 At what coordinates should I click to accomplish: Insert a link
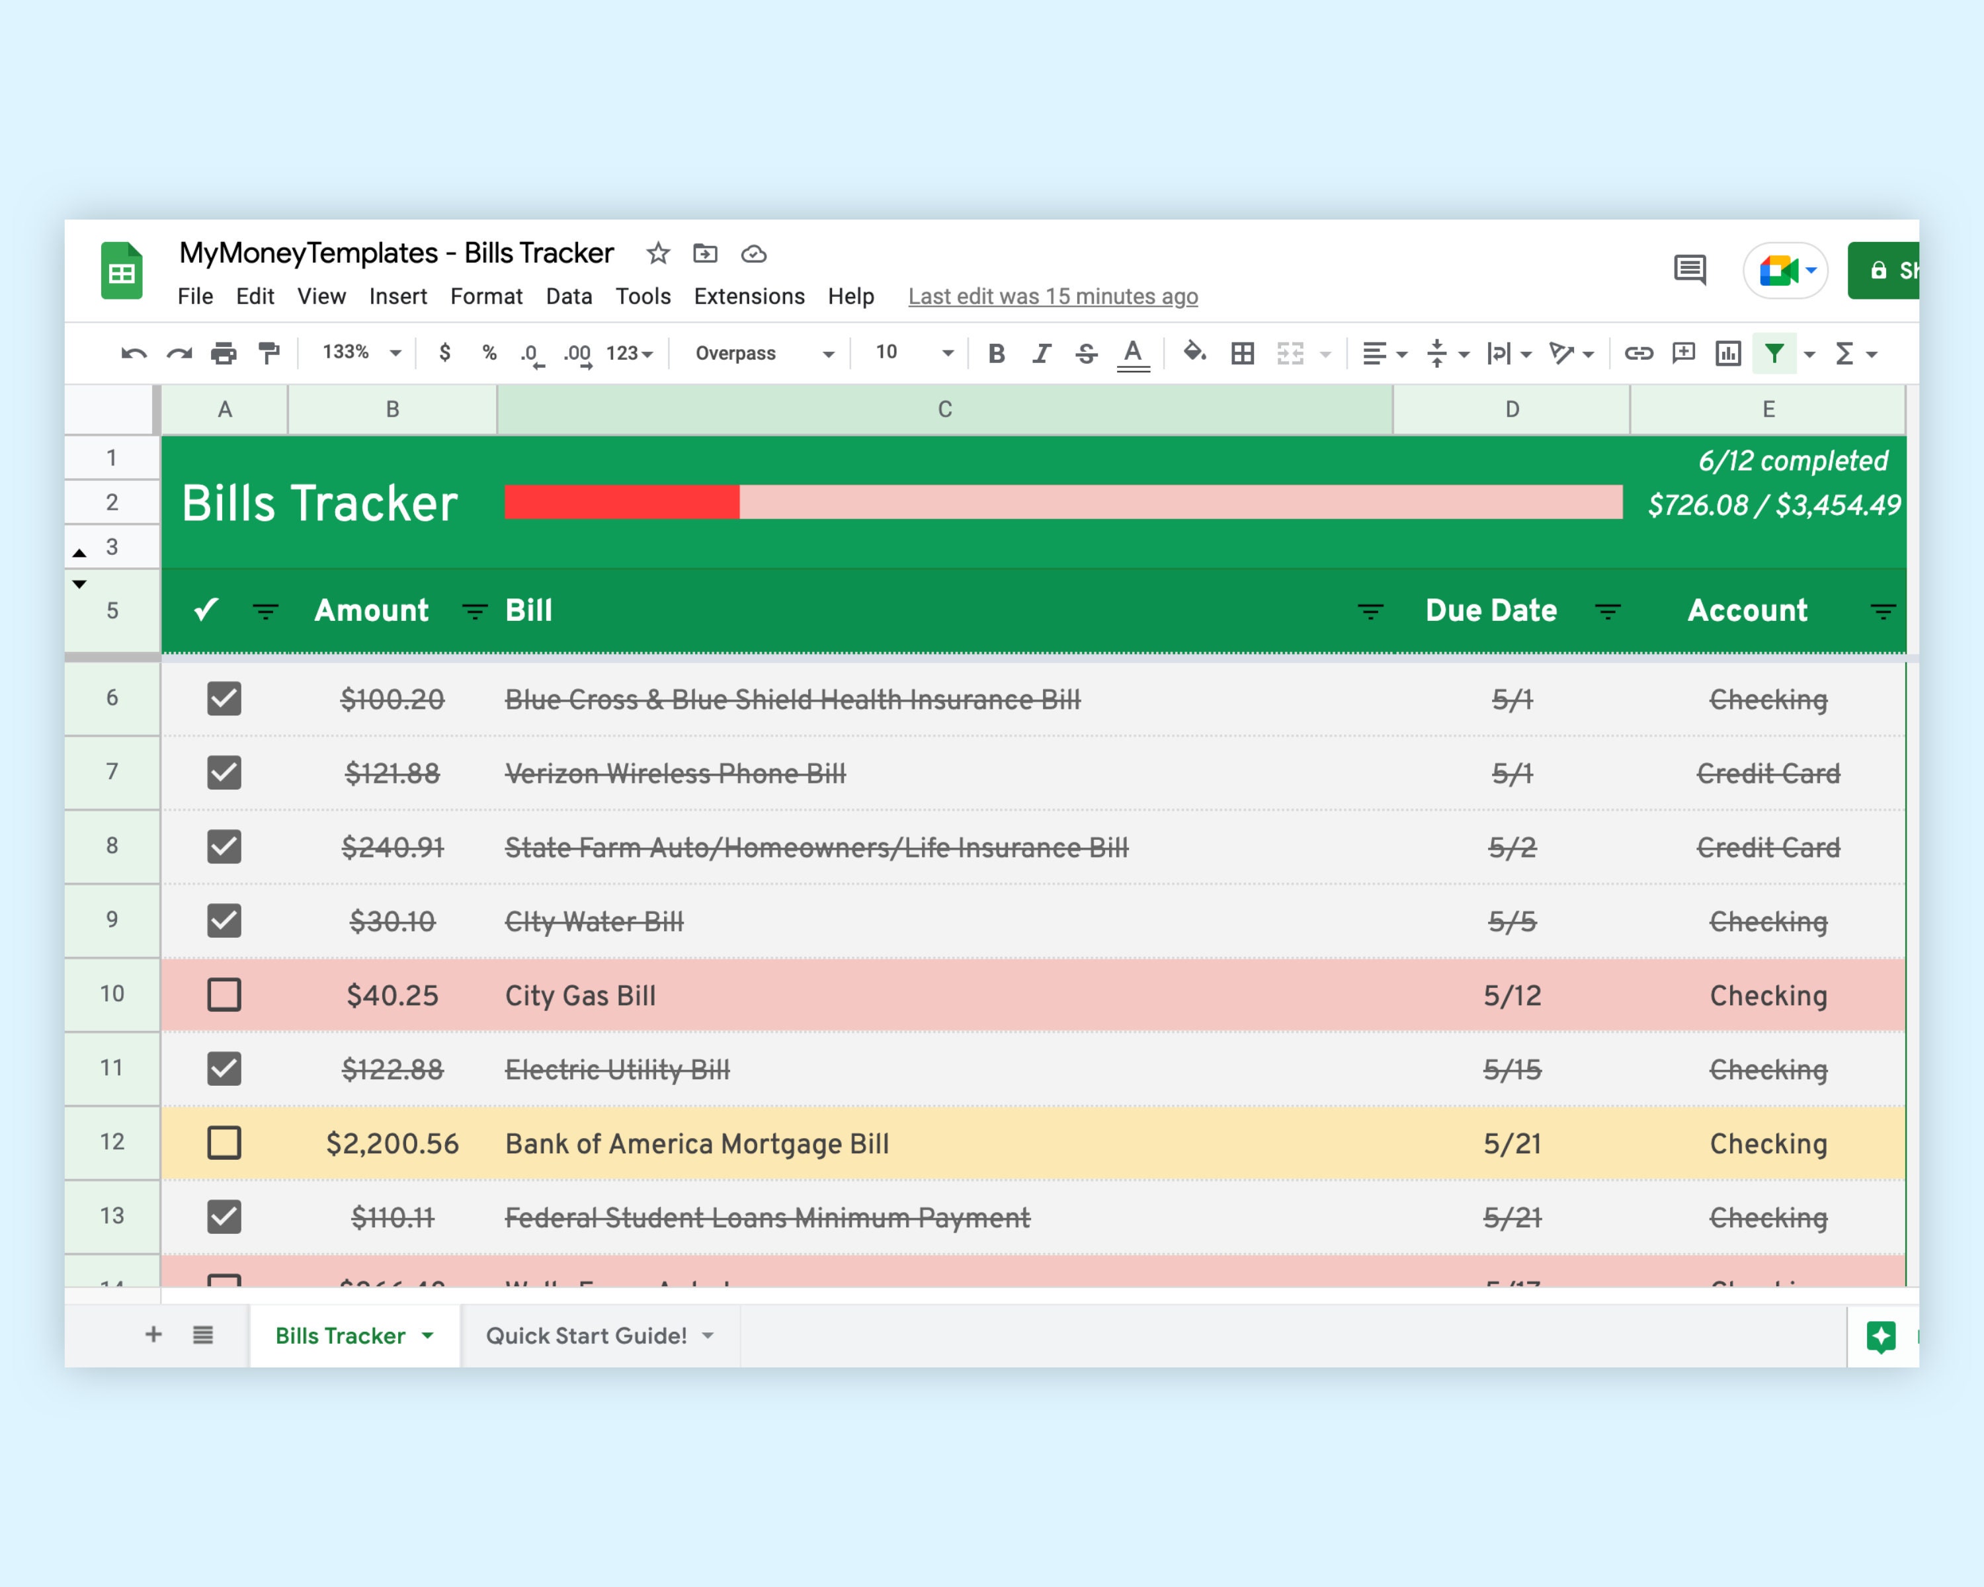tap(1641, 353)
